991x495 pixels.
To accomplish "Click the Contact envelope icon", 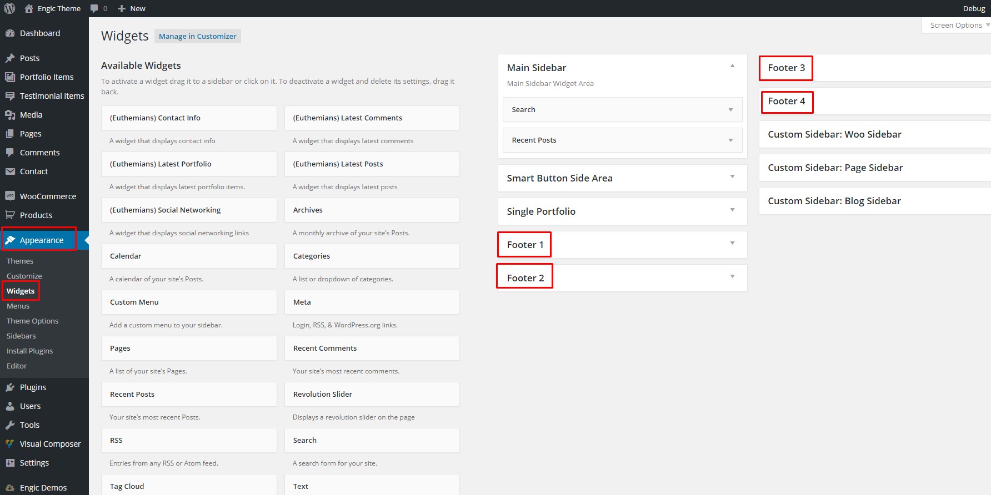I will coord(10,171).
